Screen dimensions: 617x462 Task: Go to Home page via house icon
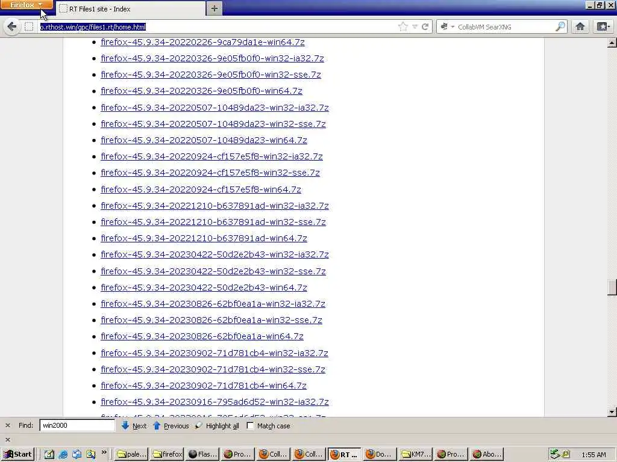pyautogui.click(x=580, y=26)
